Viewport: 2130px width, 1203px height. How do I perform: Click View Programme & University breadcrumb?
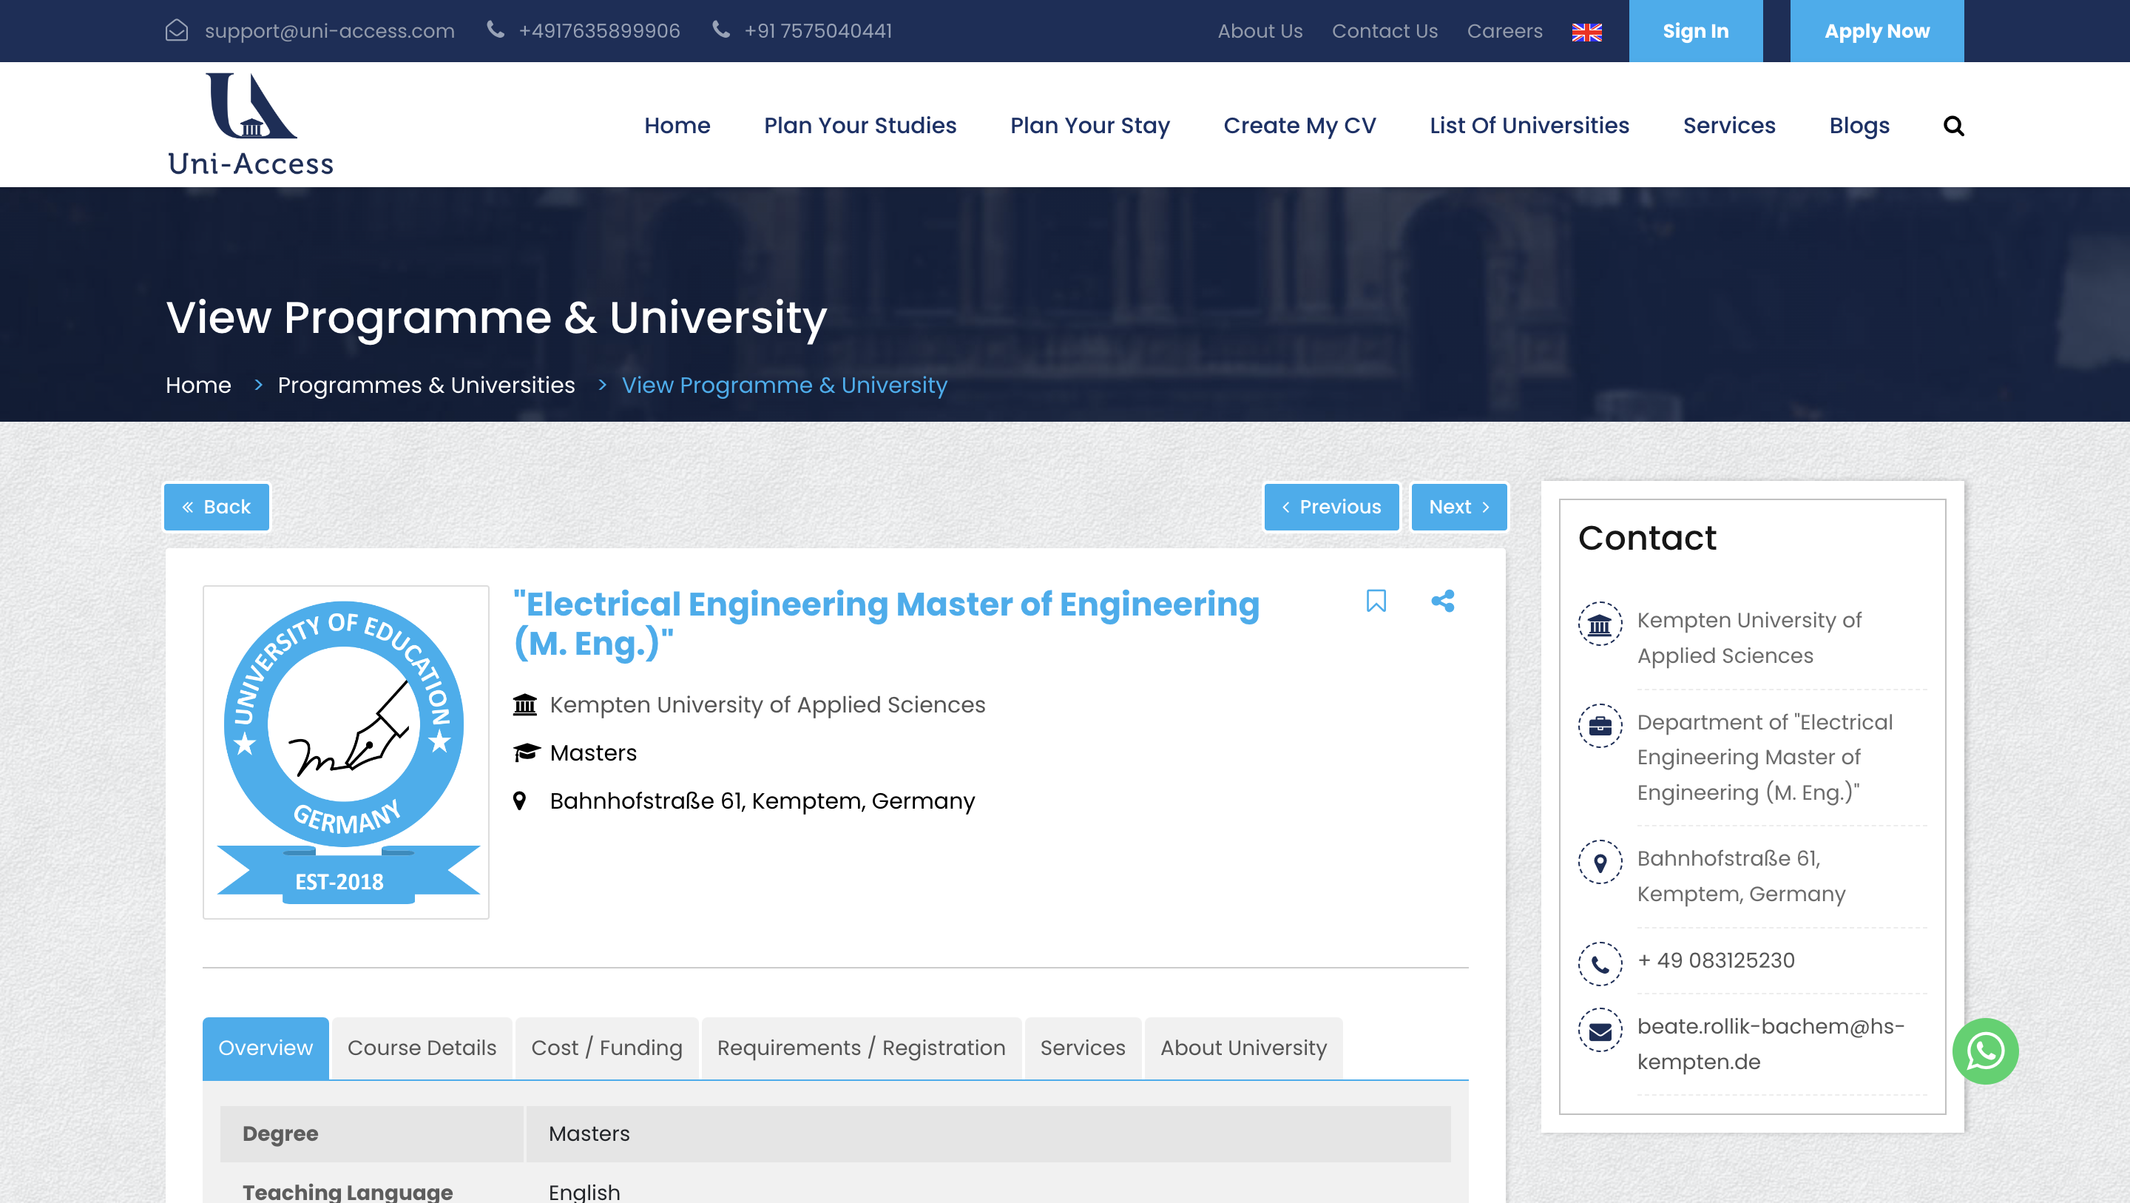pyautogui.click(x=784, y=385)
